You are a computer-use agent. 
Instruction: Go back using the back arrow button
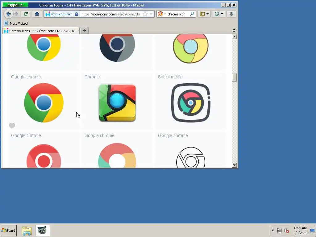click(x=8, y=14)
